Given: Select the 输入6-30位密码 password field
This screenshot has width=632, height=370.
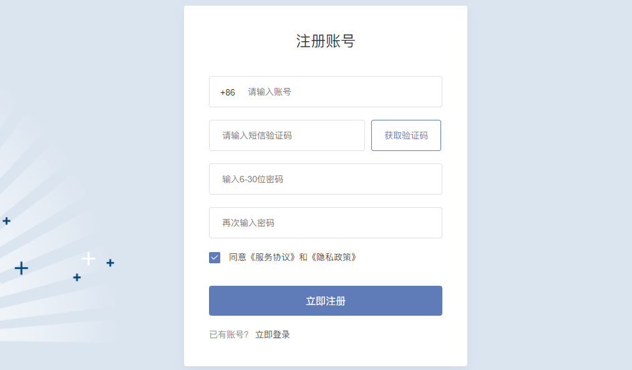Looking at the screenshot, I should (x=325, y=180).
